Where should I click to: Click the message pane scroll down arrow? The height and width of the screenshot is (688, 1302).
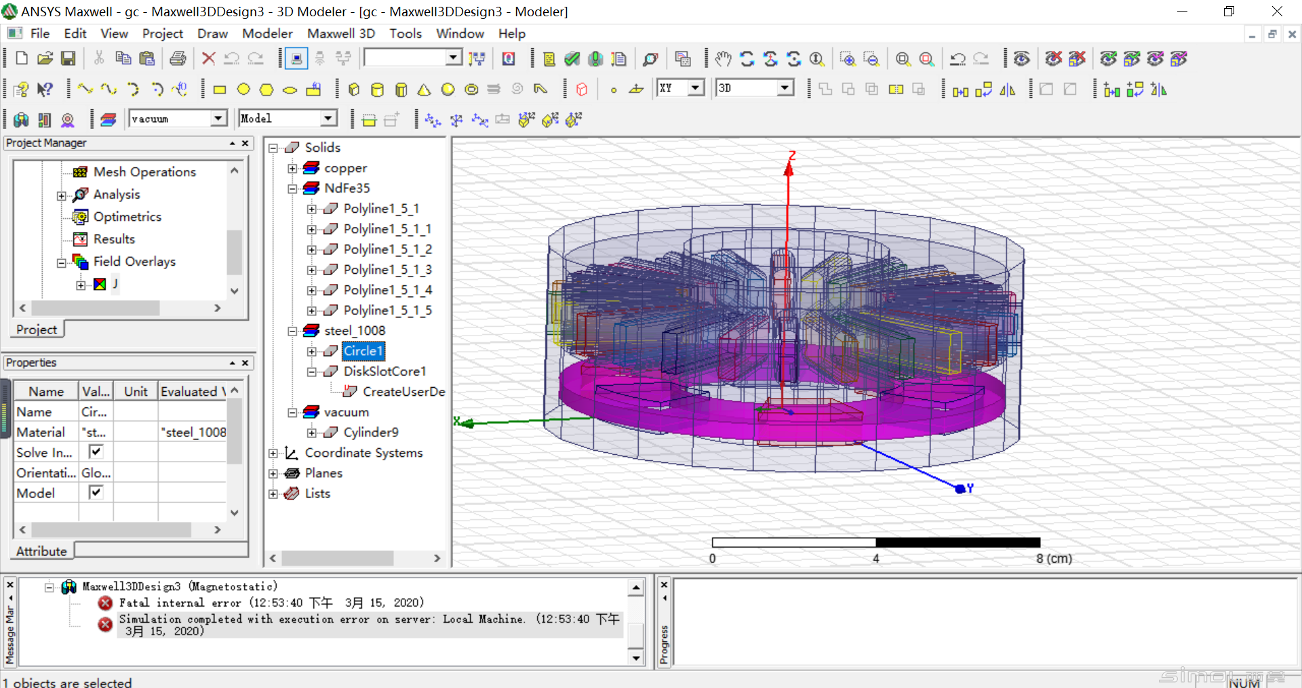[636, 657]
